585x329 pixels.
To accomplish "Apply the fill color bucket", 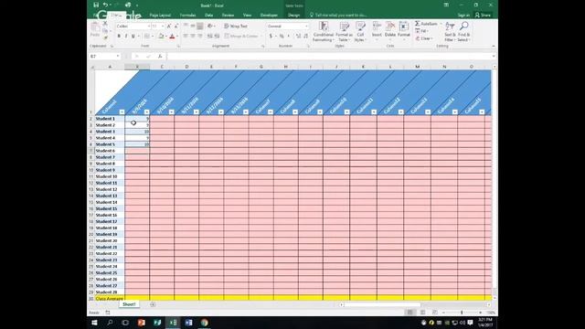I will point(161,37).
